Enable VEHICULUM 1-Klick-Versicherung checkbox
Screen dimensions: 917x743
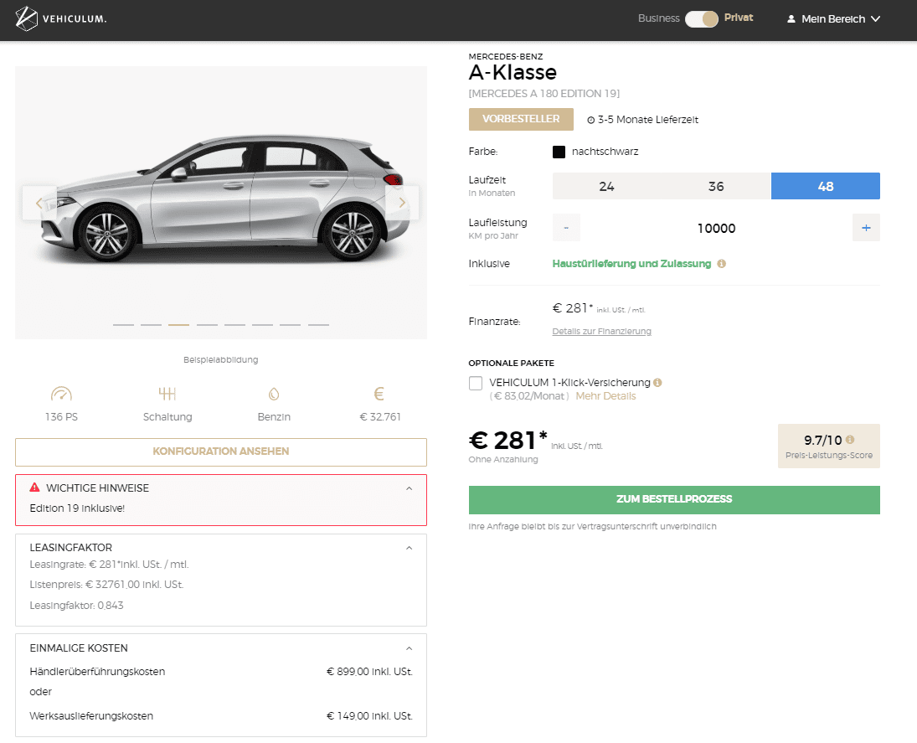point(476,383)
